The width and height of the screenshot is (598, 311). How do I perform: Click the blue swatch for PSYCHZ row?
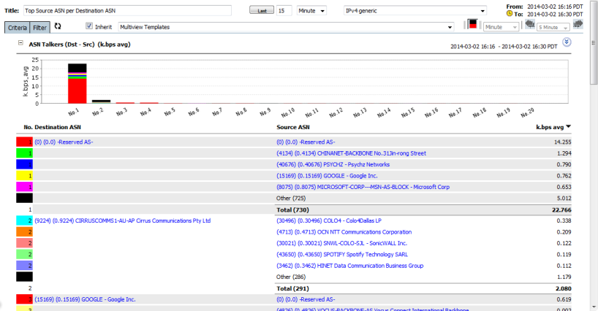pyautogui.click(x=24, y=164)
